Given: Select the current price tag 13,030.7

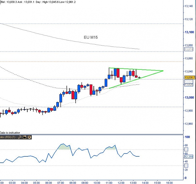Looking at the screenshot, I should (190, 78).
